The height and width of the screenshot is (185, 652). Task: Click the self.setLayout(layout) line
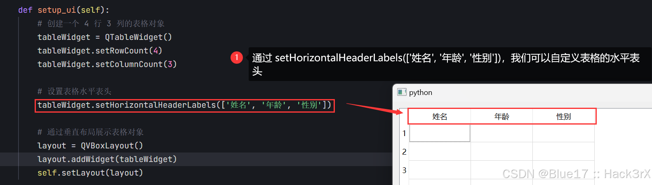pos(90,173)
